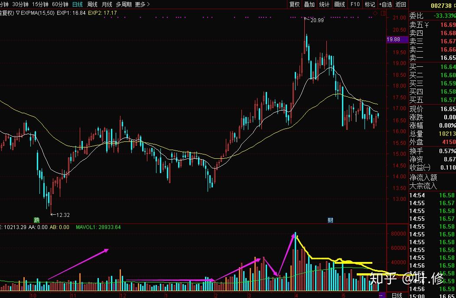Expand the 更多 periods dropdown
Viewport: 456px width, 298px height.
[x=142, y=4]
